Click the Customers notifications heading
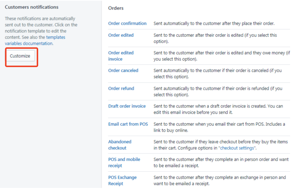This screenshot has width=292, height=189. pyautogui.click(x=32, y=7)
